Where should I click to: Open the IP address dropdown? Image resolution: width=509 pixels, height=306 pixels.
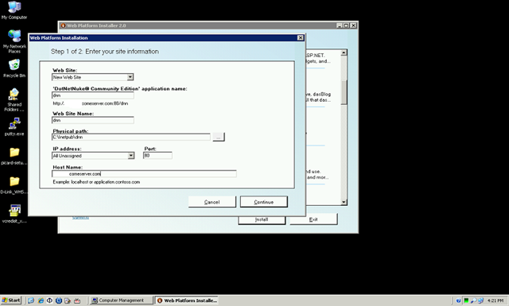click(130, 156)
